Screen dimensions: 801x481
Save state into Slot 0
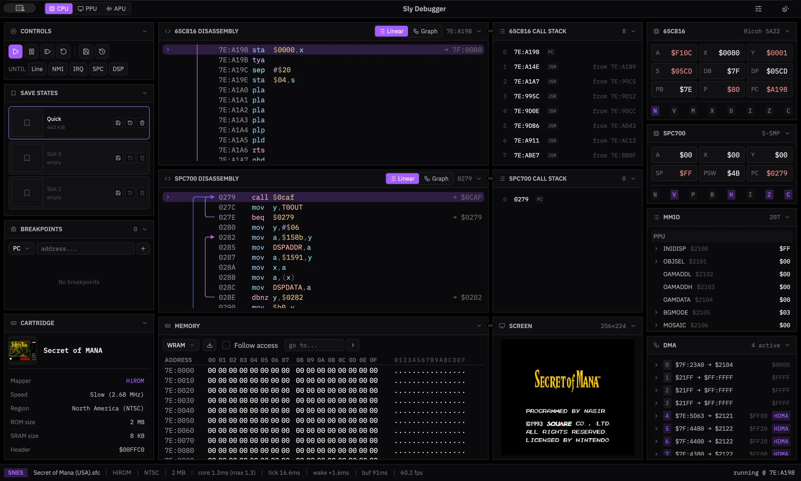[118, 158]
